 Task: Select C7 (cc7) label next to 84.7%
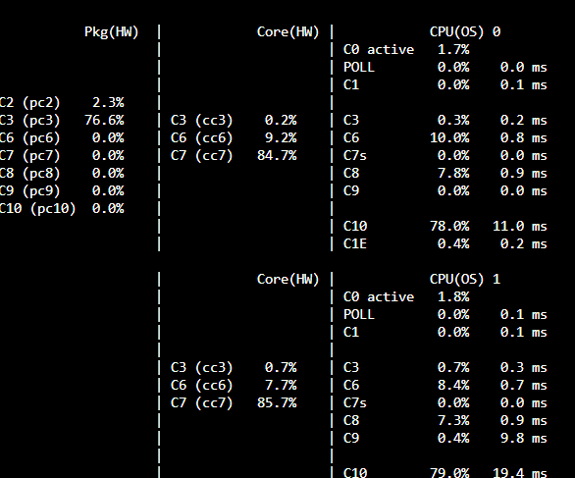[x=202, y=155]
